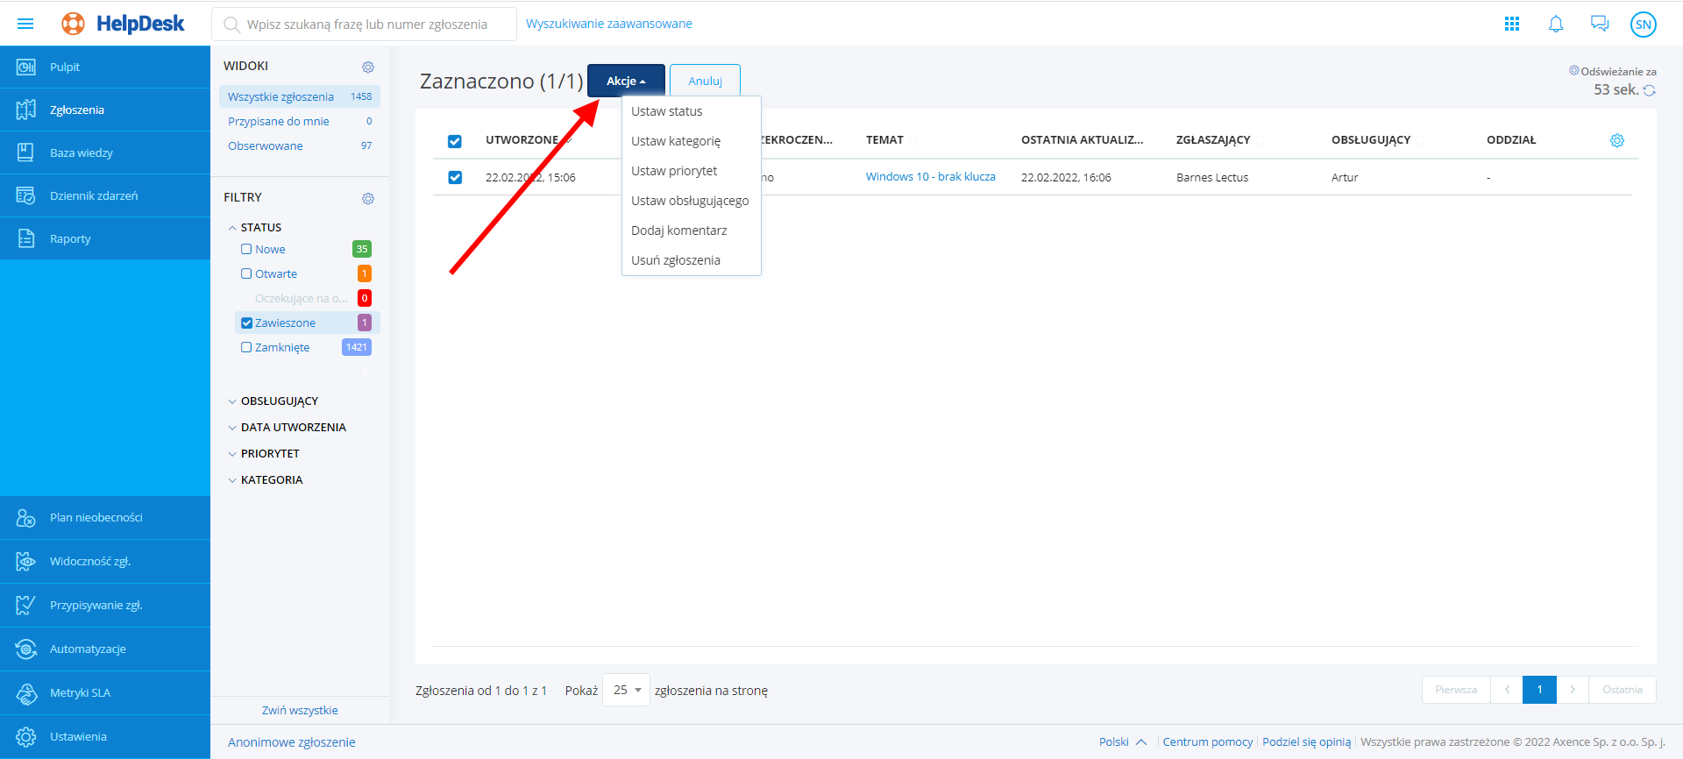Open the page size dropdown showing 25
Viewport: 1683px width, 759px height.
(627, 691)
